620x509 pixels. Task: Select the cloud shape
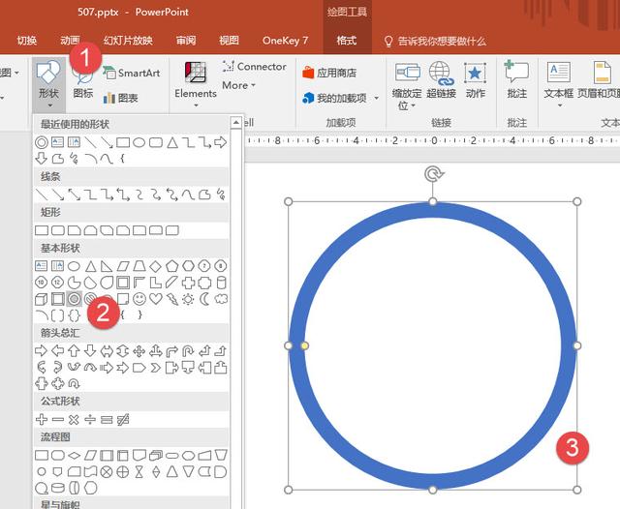(221, 299)
